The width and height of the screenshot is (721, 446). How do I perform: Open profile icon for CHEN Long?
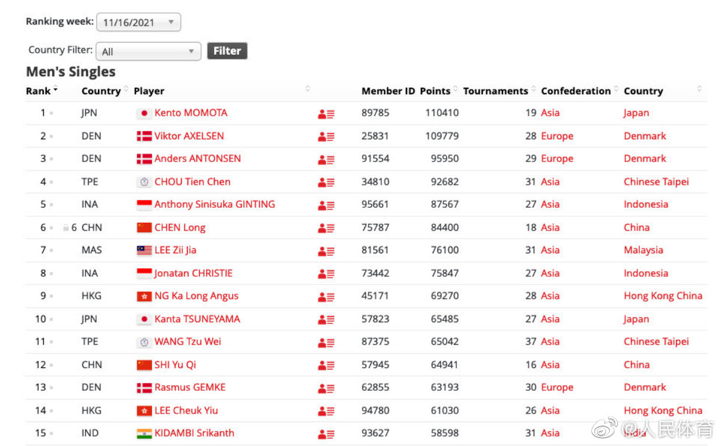click(326, 228)
